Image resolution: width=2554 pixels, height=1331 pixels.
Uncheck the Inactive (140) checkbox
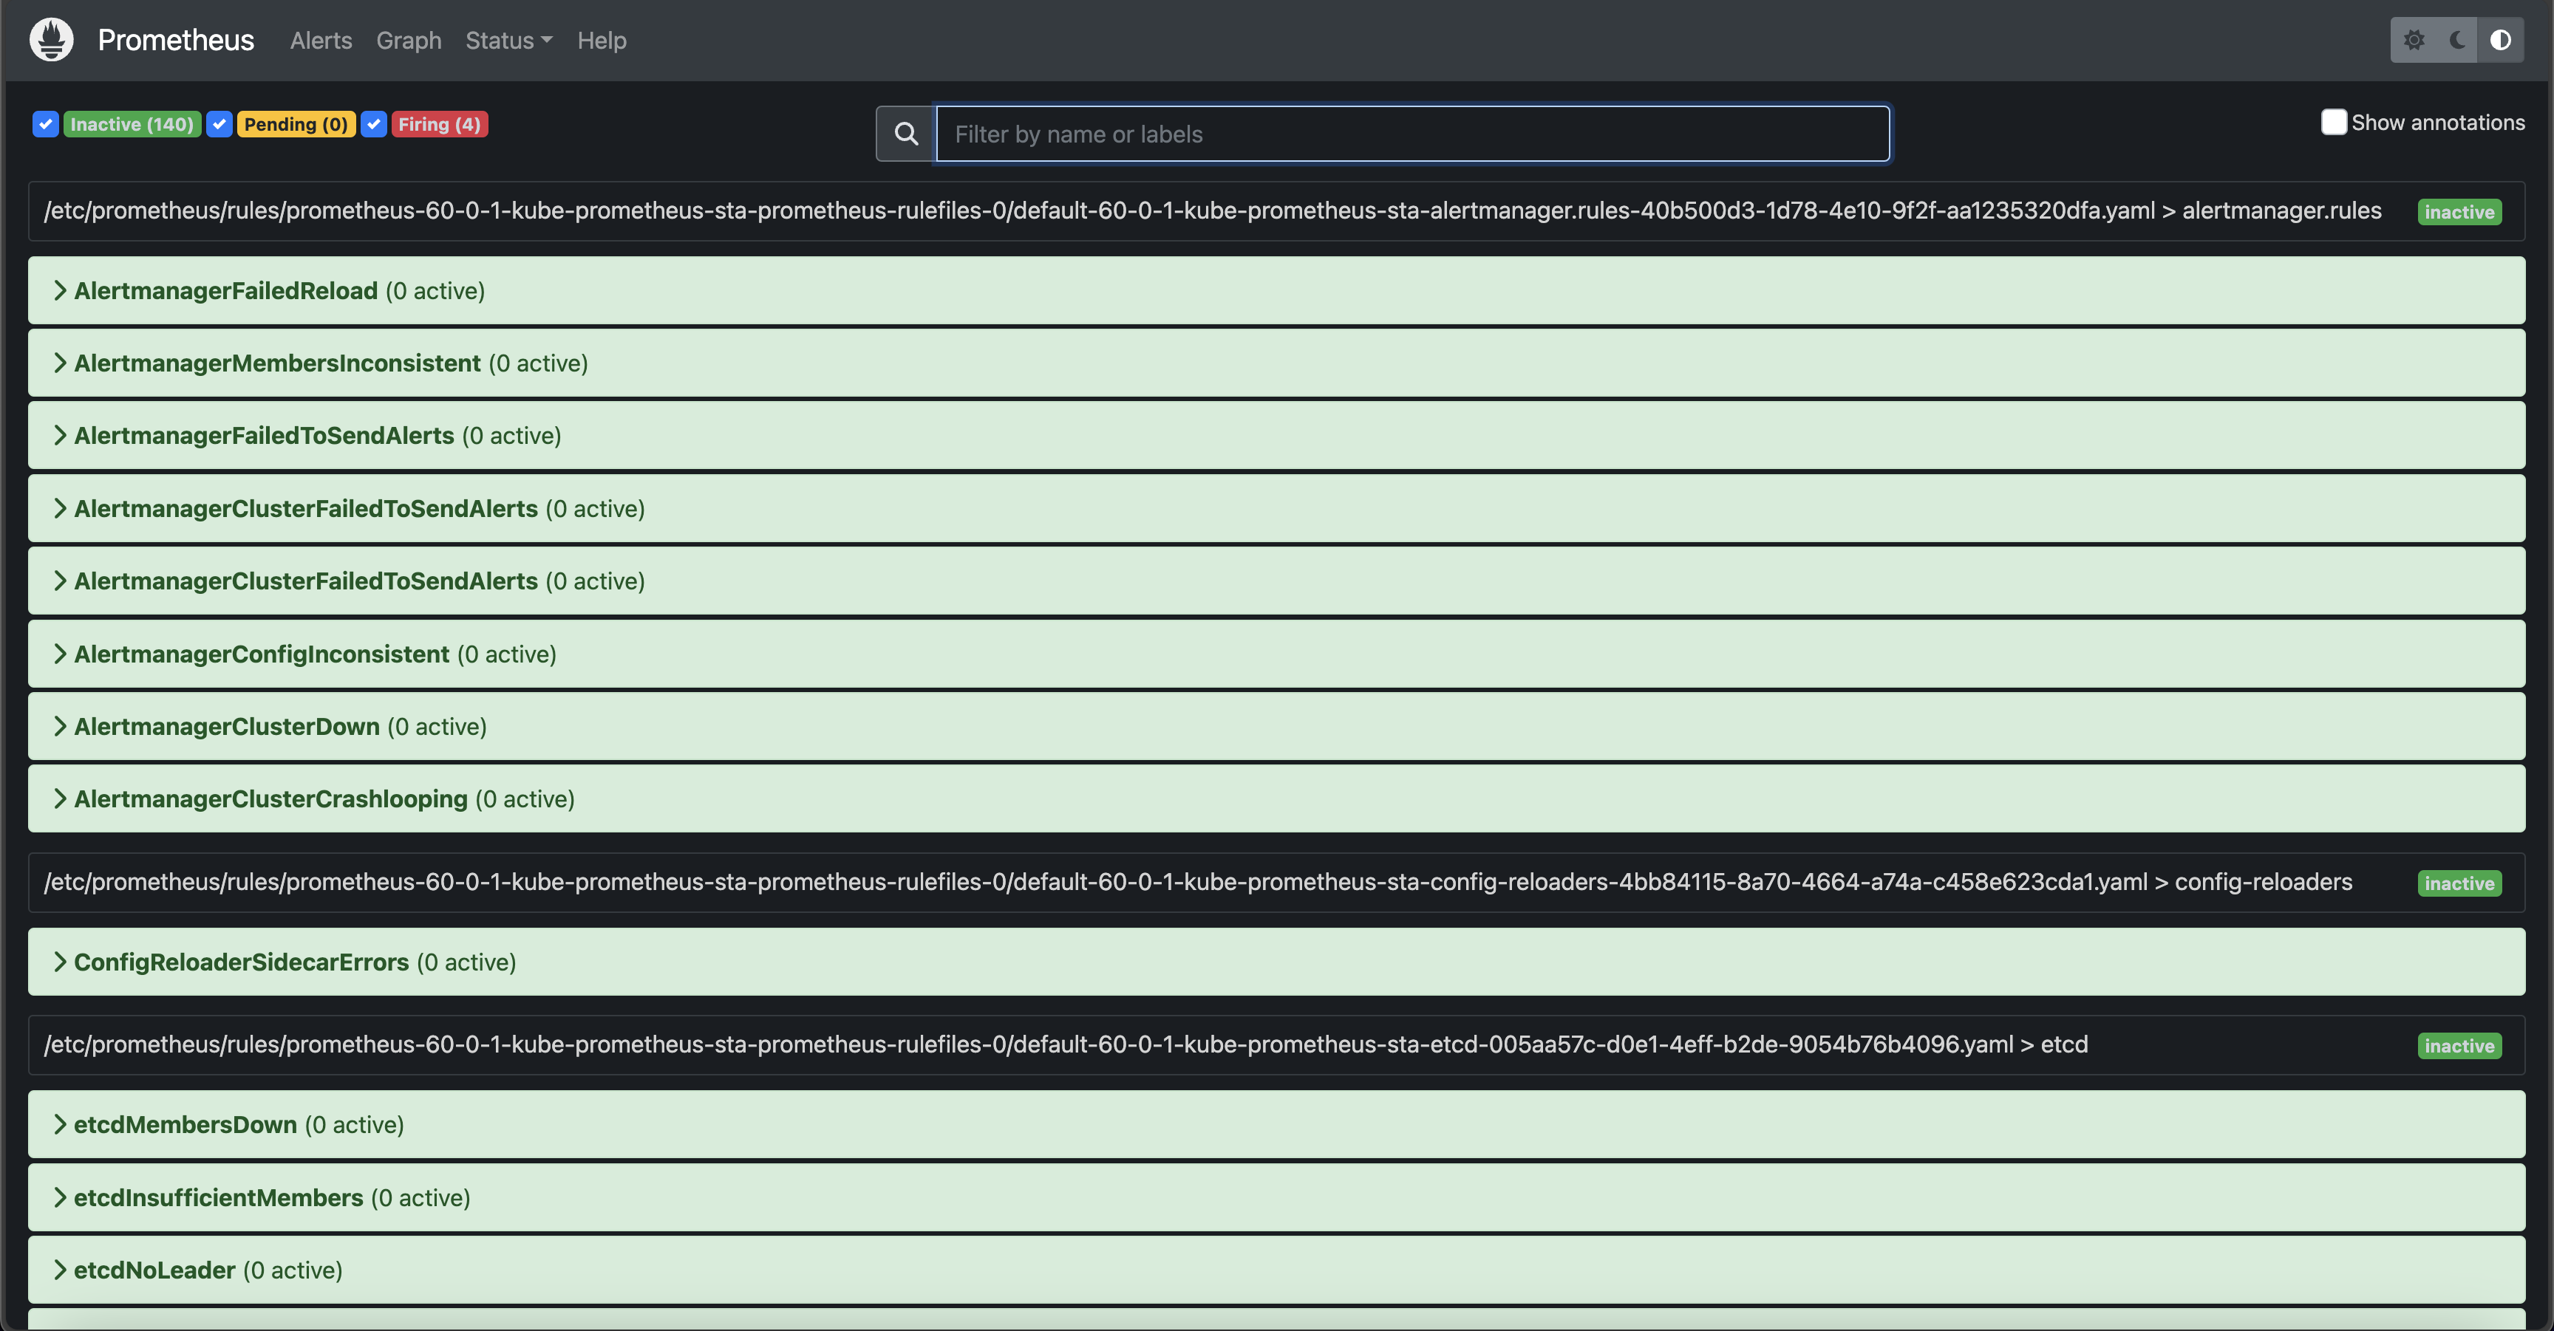point(46,124)
